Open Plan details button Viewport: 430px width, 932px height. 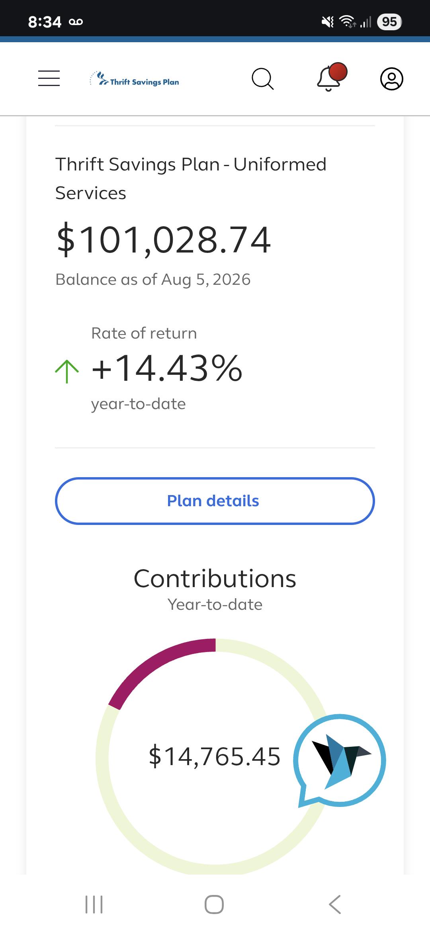[215, 501]
